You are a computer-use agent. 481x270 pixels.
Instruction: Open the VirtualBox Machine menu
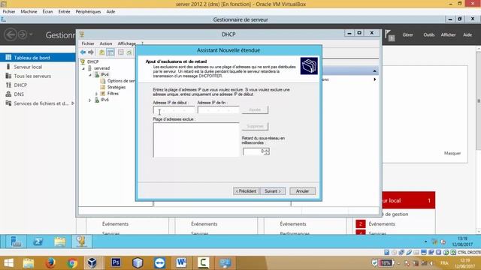[x=29, y=12]
